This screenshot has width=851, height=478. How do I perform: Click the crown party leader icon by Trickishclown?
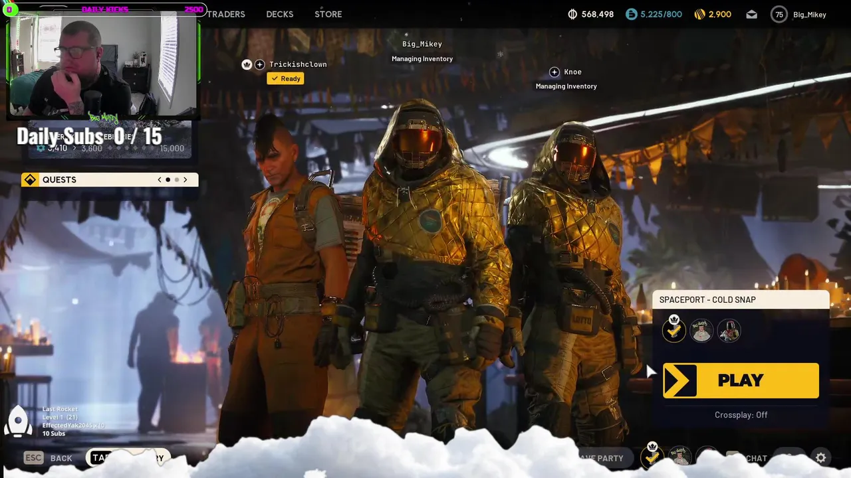[x=247, y=64]
